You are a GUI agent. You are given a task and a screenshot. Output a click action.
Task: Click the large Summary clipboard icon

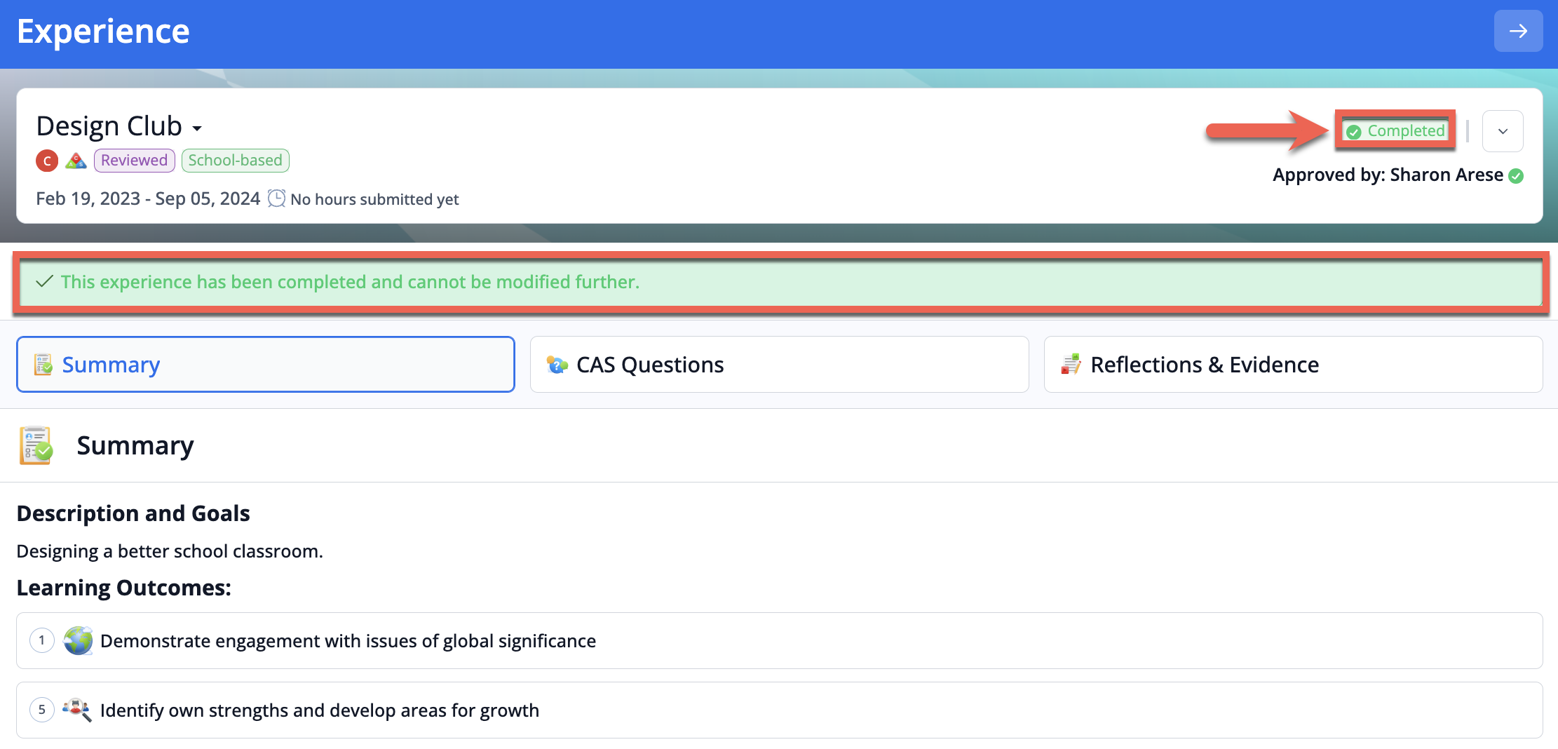point(36,445)
